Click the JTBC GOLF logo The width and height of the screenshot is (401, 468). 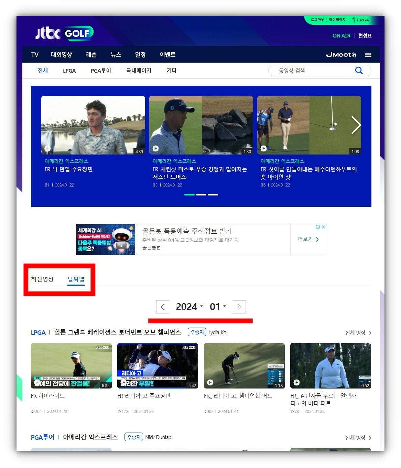click(x=64, y=32)
